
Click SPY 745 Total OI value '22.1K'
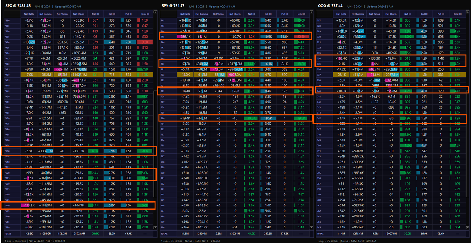(301, 36)
